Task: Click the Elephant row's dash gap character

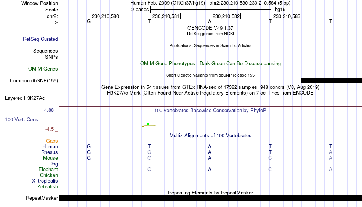Action: tap(89, 170)
